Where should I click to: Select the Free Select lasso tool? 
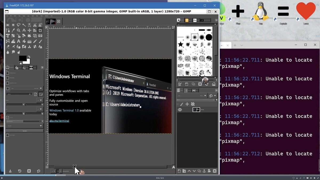click(x=18, y=25)
